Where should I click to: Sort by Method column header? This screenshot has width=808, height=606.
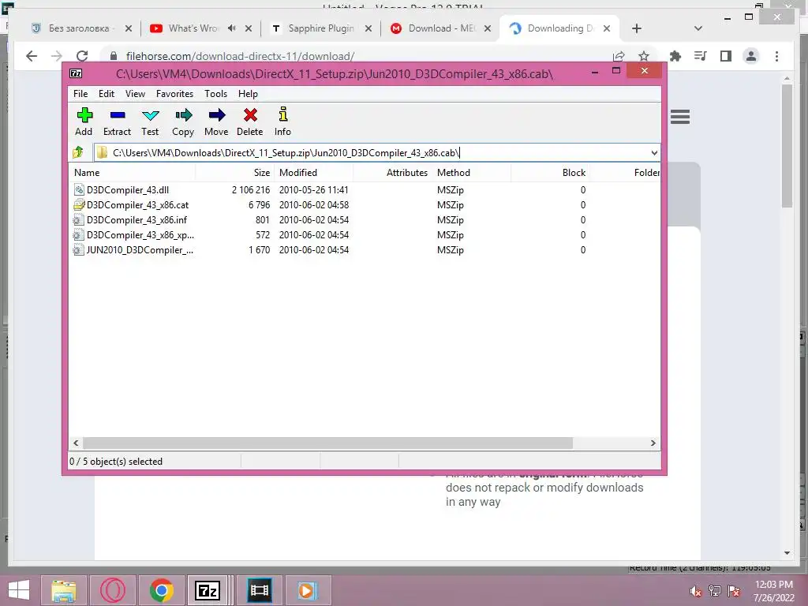tap(472, 173)
